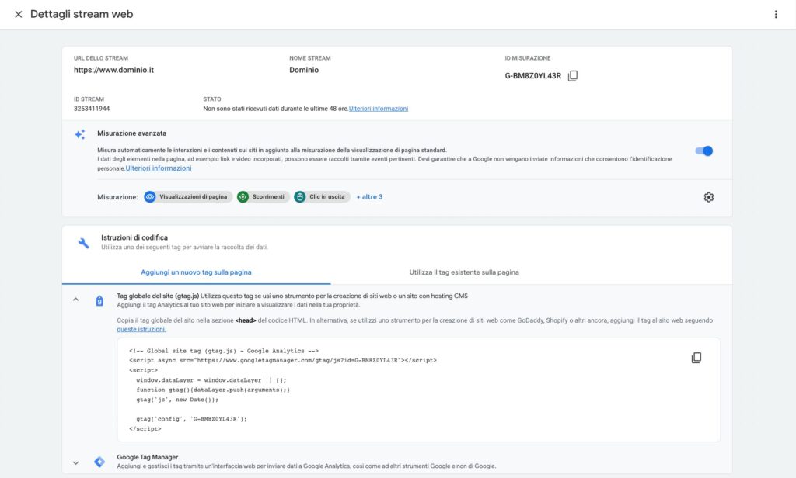Click the Clic in uscita mouse icon
796x478 pixels.
(300, 196)
